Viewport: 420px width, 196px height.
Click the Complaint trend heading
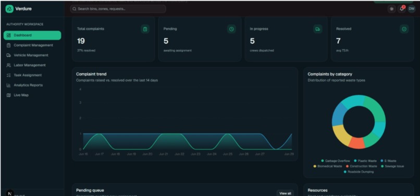tap(91, 74)
